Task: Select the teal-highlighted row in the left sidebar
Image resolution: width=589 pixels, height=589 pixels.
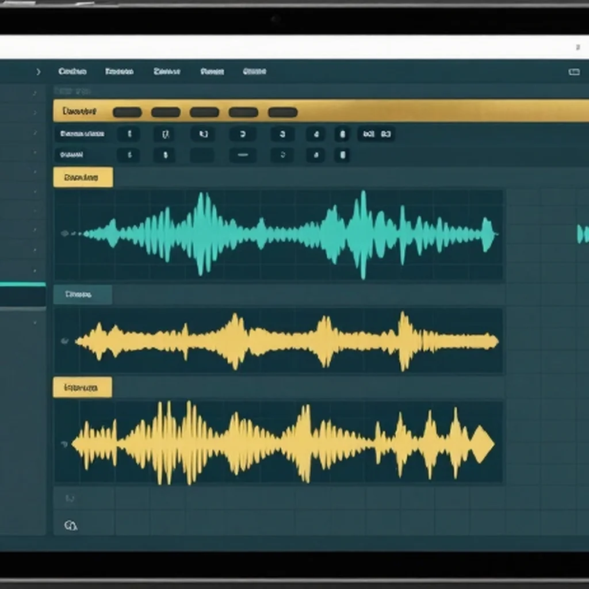Action: pos(23,295)
